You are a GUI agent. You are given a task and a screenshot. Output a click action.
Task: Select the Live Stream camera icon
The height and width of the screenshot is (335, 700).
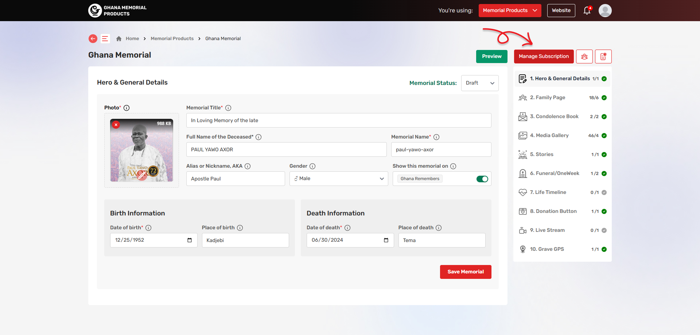(523, 230)
